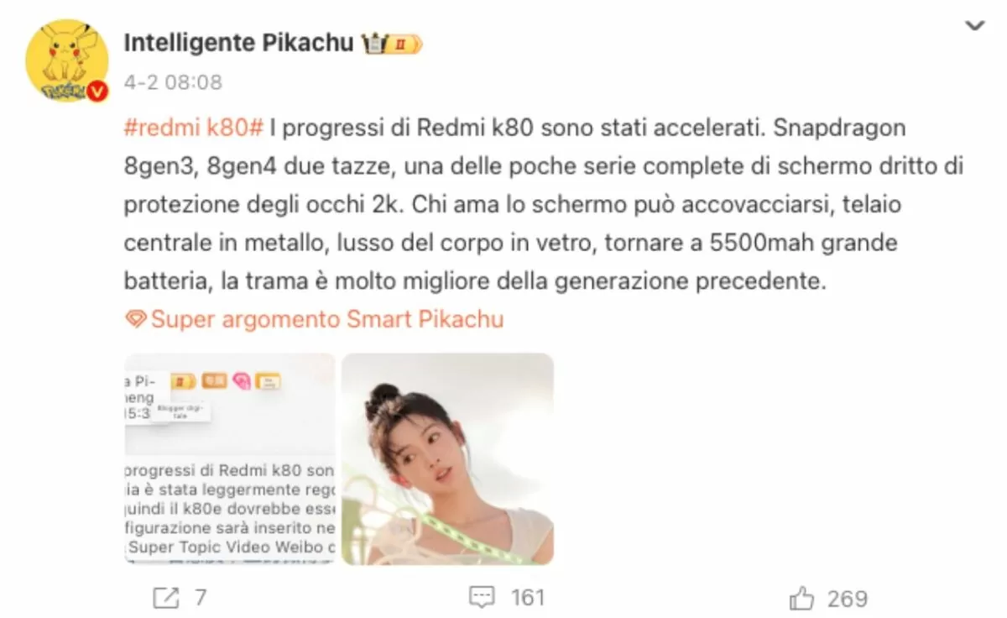Click the membership level badge beside username

[392, 44]
